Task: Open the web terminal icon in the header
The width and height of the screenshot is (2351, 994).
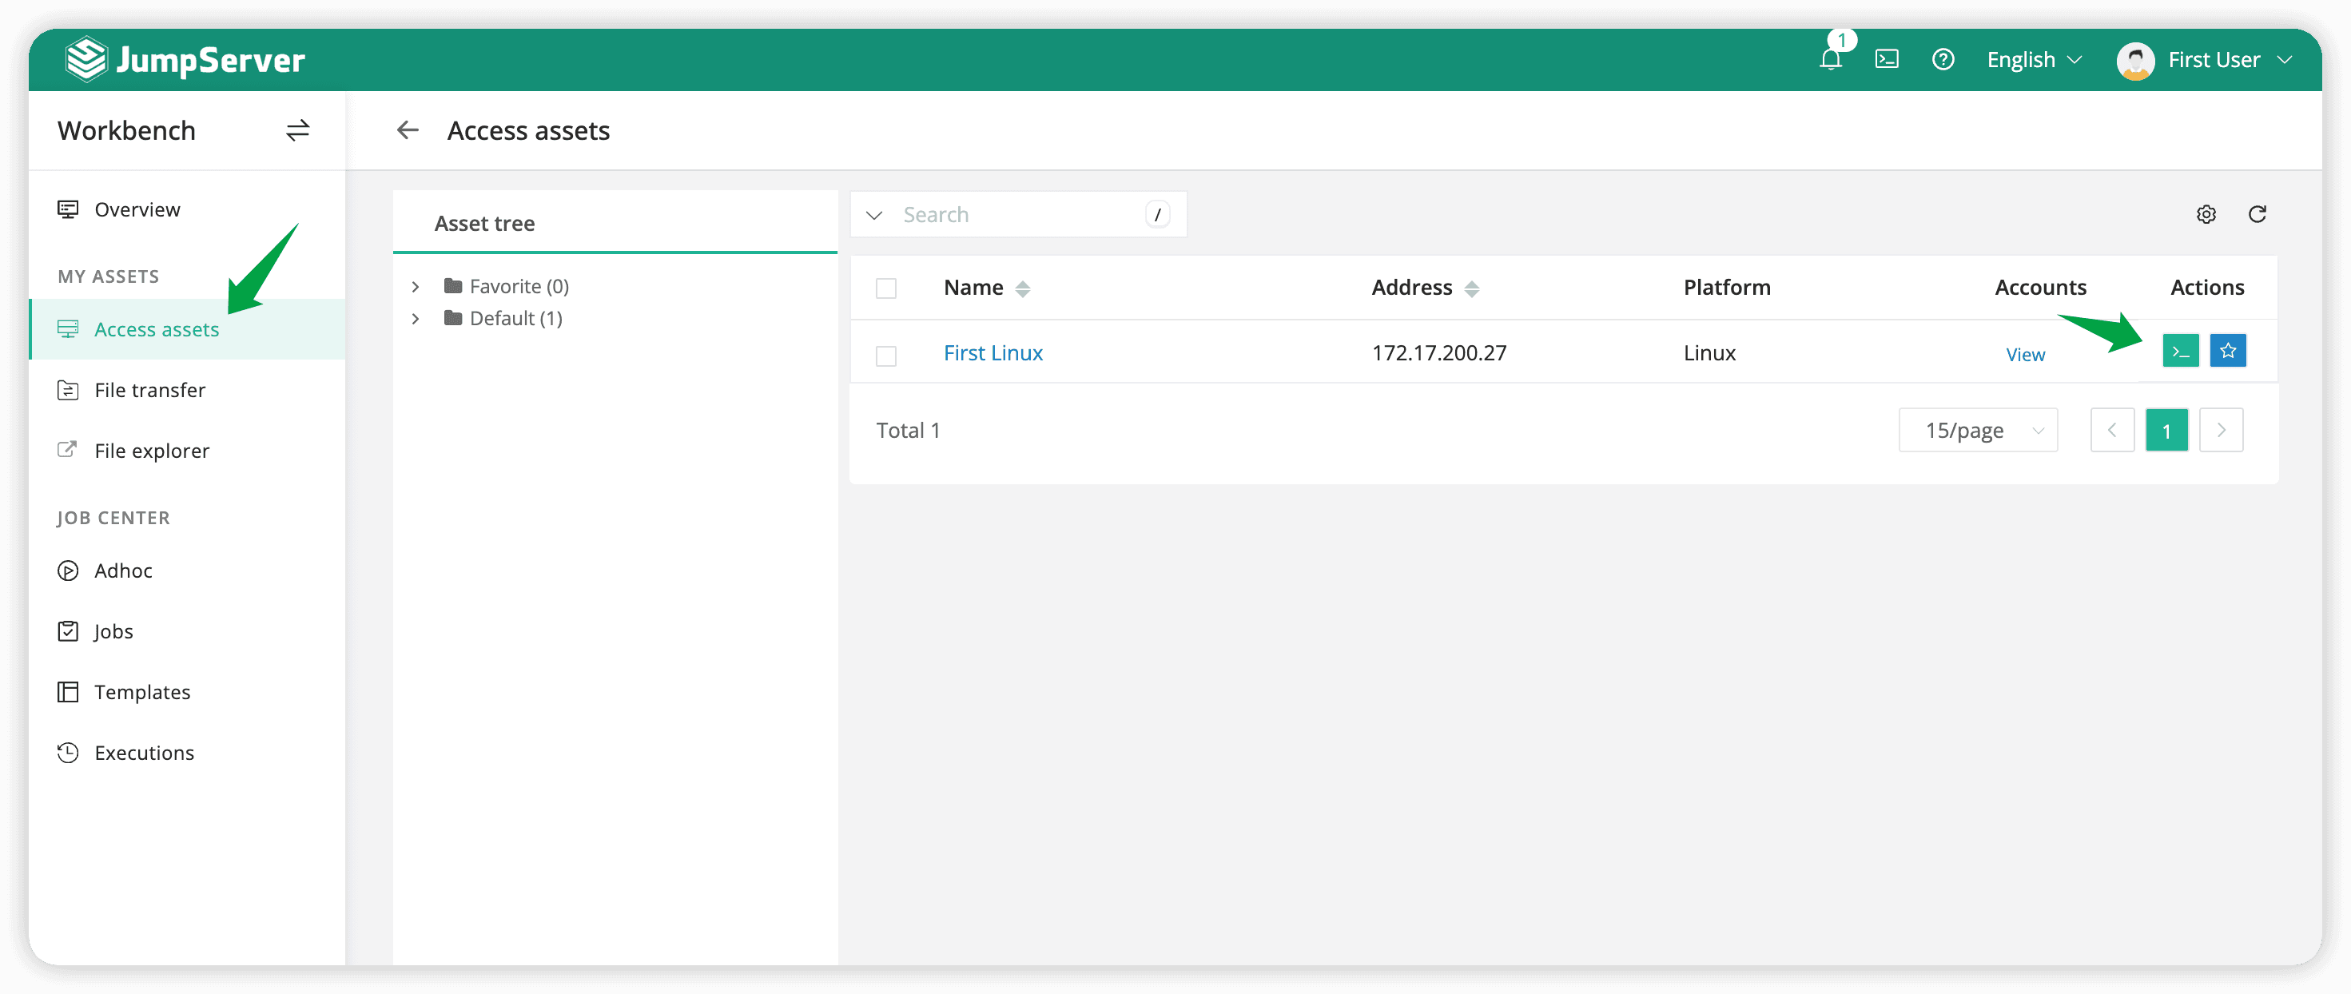Action: tap(1888, 59)
